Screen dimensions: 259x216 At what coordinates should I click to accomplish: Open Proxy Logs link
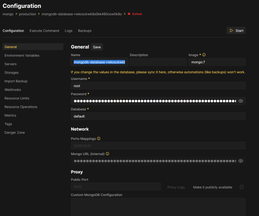(176, 187)
